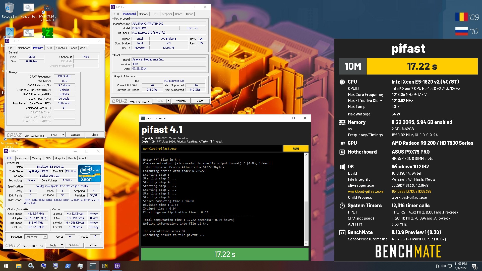
Task: Open BenchMate (BM) from the taskbar
Action: click(x=105, y=266)
